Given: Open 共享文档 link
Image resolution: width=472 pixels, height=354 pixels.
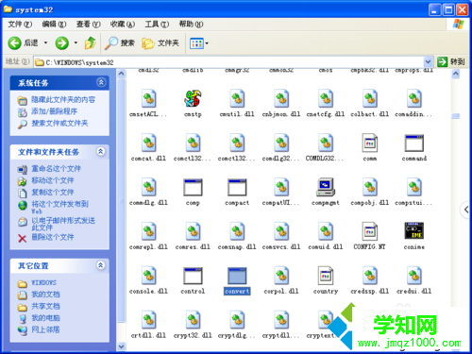Looking at the screenshot, I should (45, 306).
